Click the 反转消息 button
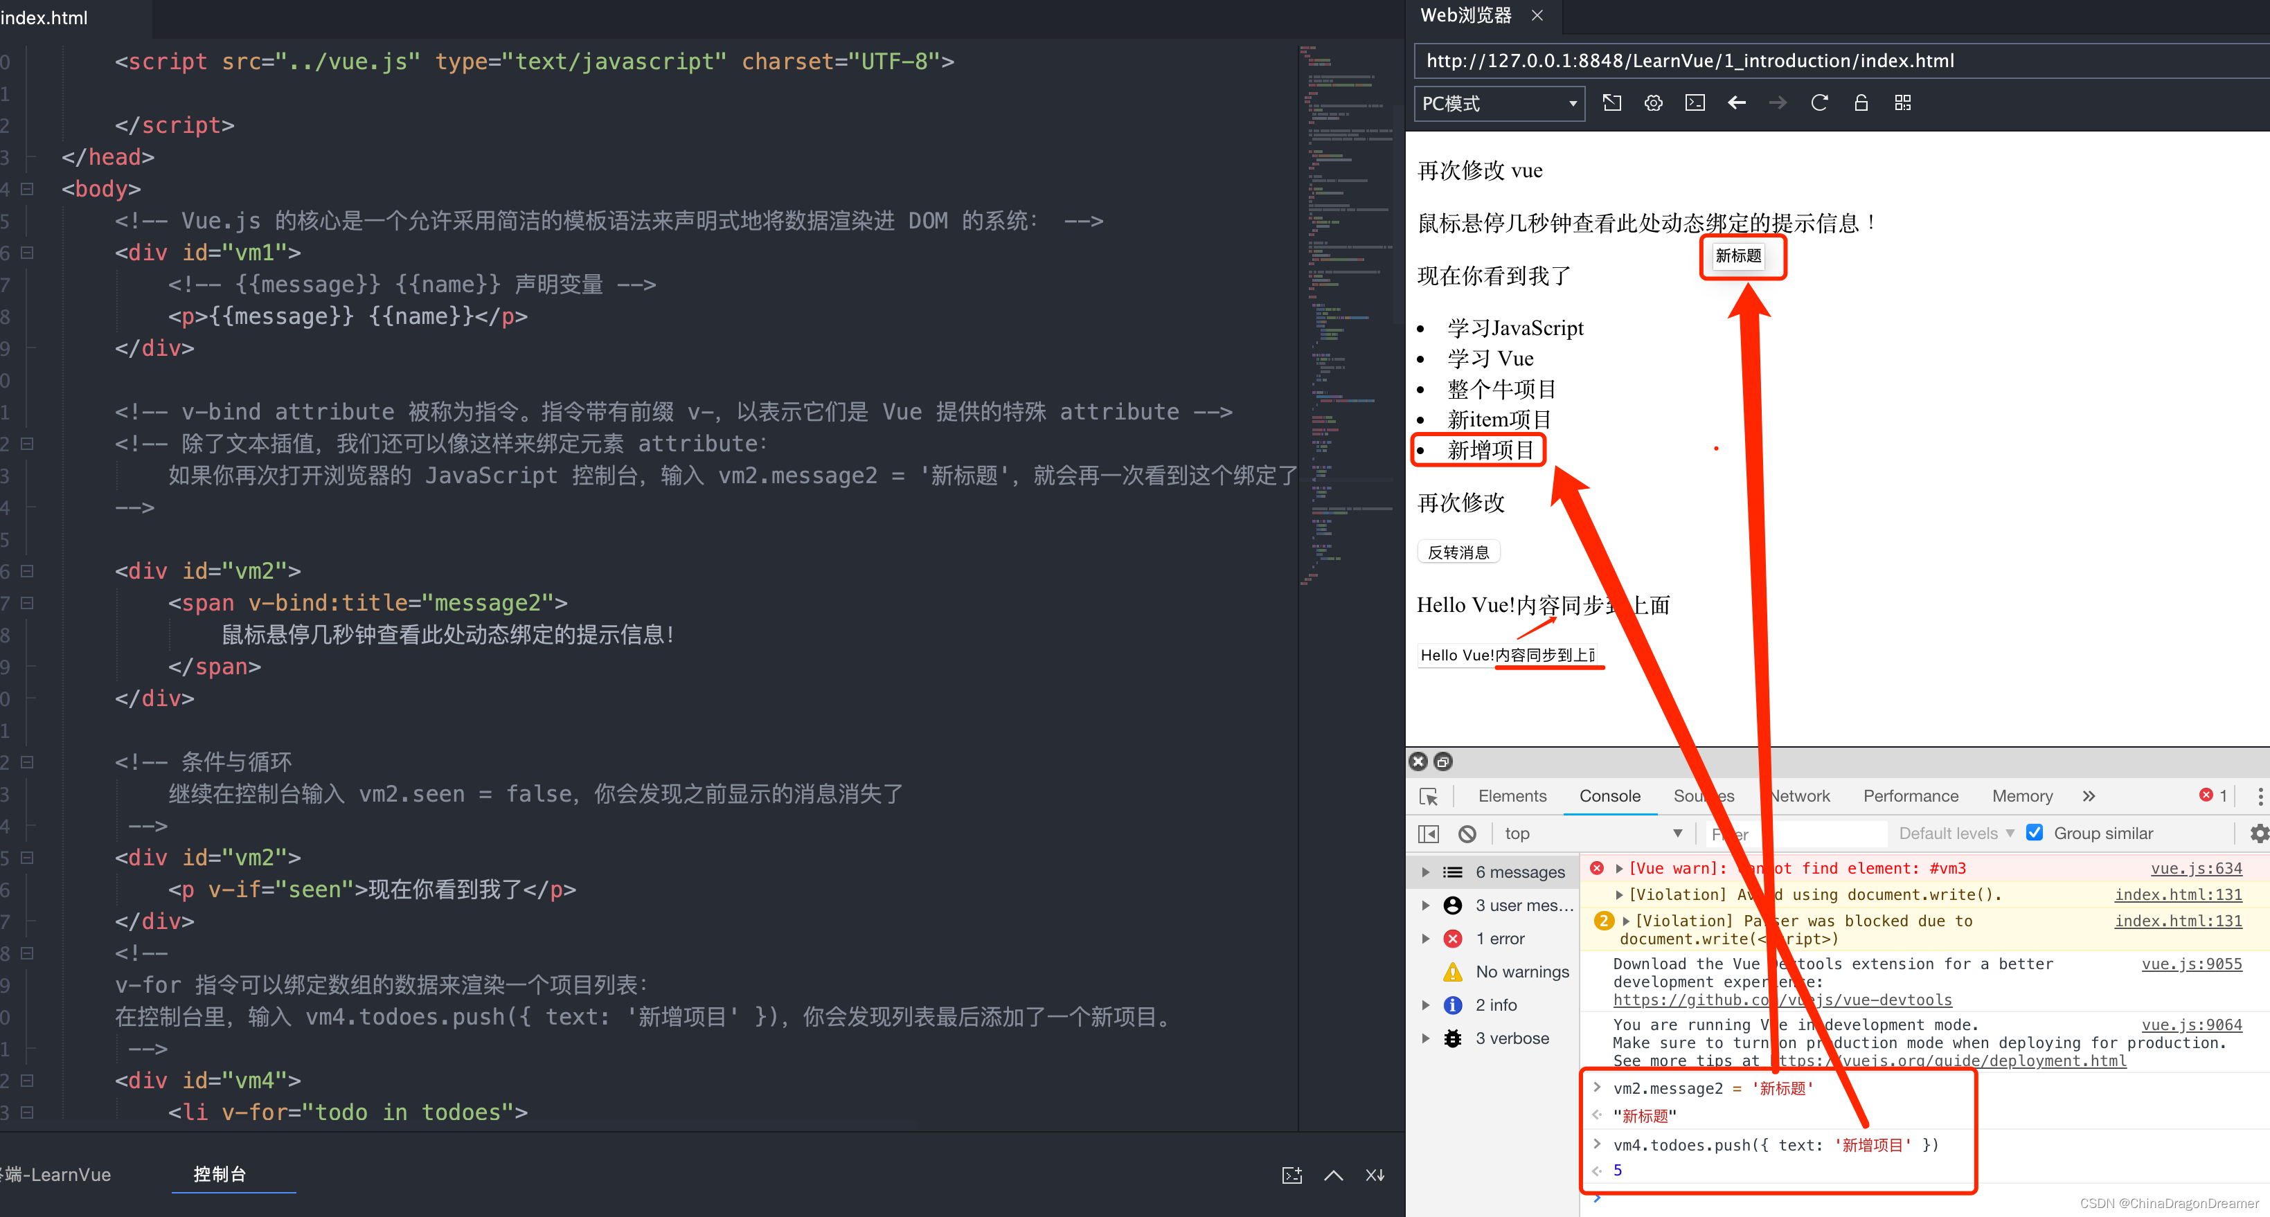 tap(1458, 552)
